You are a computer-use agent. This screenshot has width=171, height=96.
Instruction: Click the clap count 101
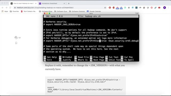20,38
